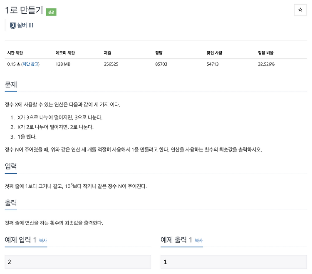Screen dimensions: 312x274
Task: Click the 메모리 제한 column header
Action: coord(65,53)
